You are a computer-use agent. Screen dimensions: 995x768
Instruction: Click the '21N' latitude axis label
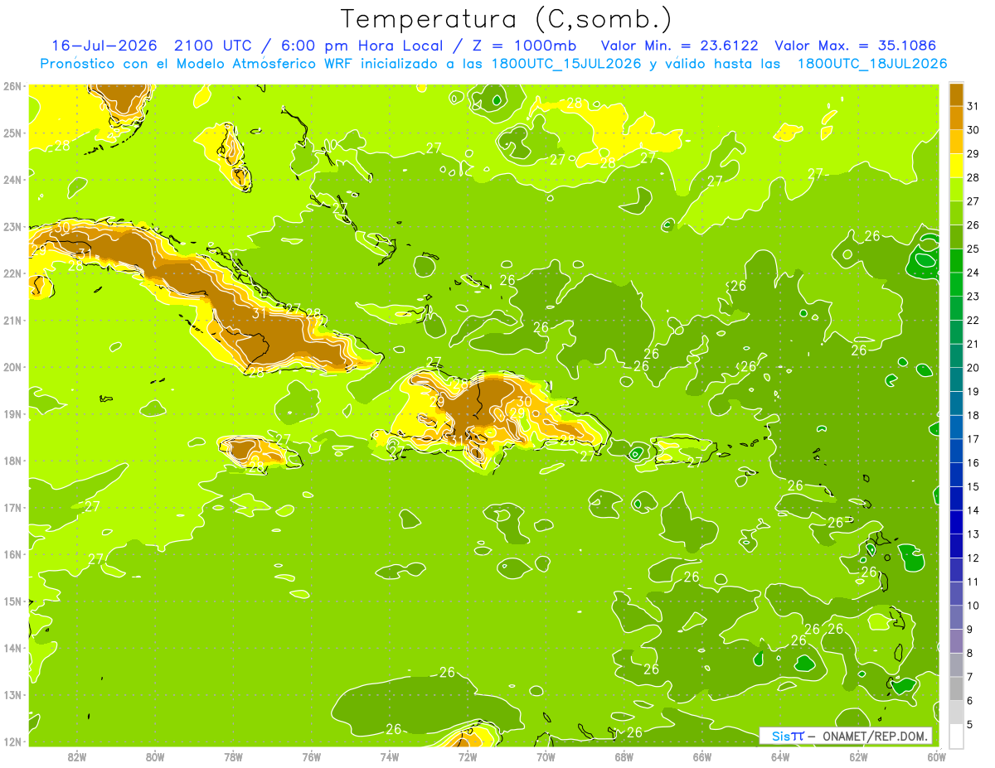point(12,320)
